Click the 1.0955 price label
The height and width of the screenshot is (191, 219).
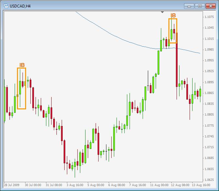209,60
